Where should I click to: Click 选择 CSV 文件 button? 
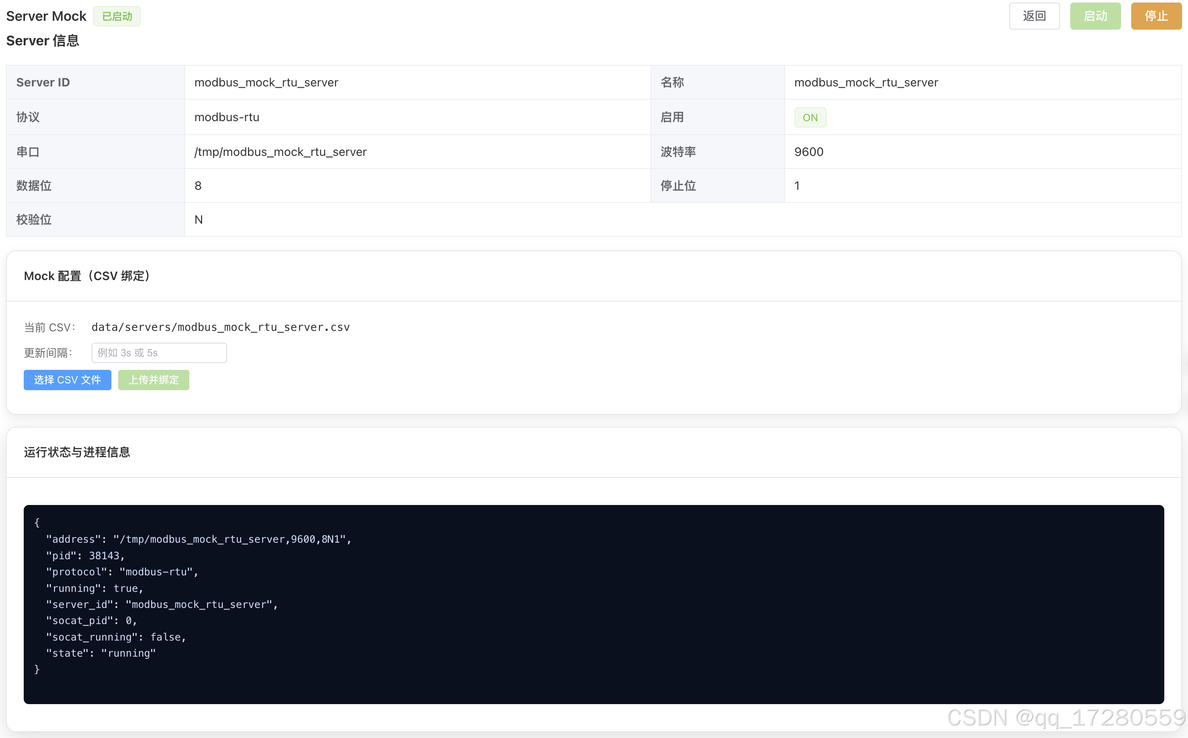(x=67, y=380)
